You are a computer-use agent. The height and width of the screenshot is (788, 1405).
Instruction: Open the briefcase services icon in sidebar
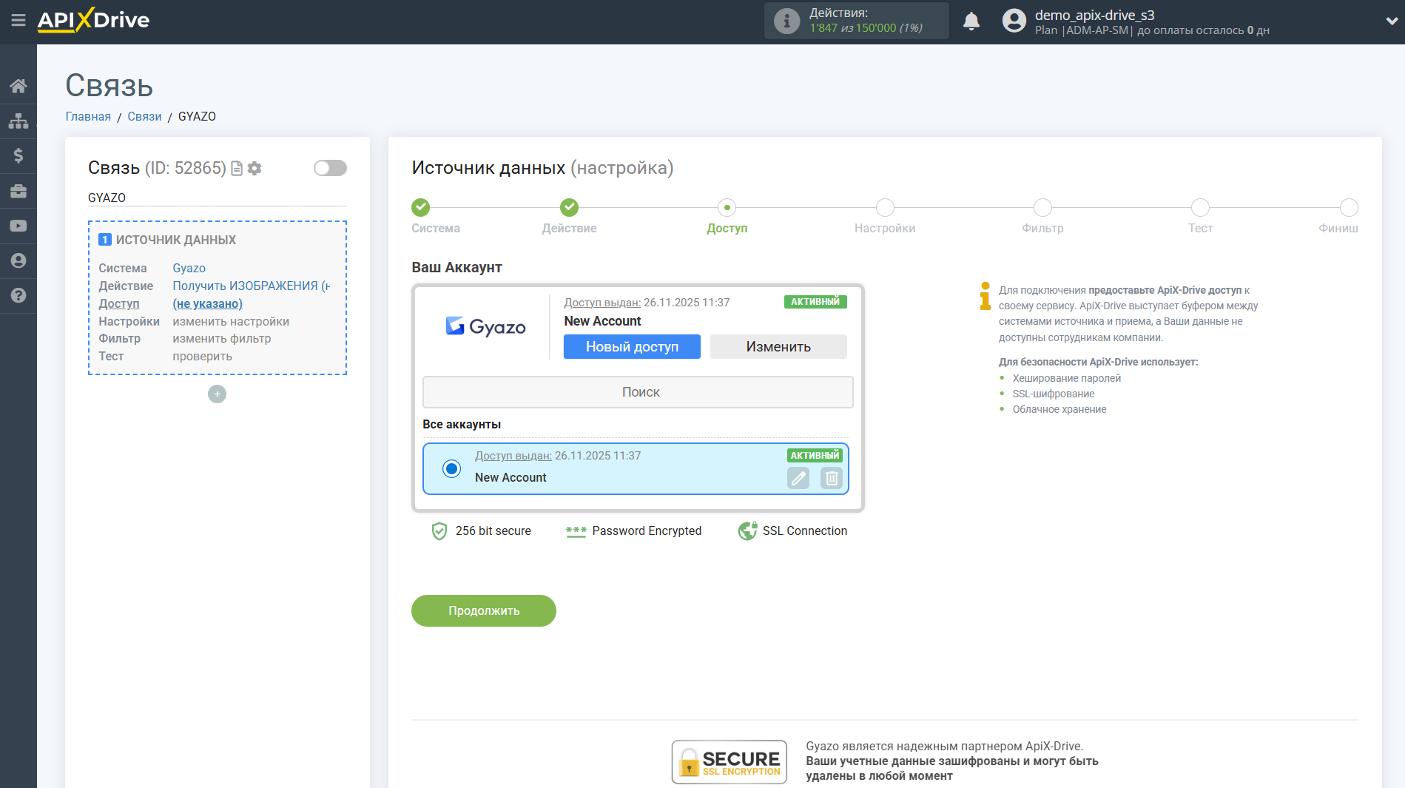(18, 190)
